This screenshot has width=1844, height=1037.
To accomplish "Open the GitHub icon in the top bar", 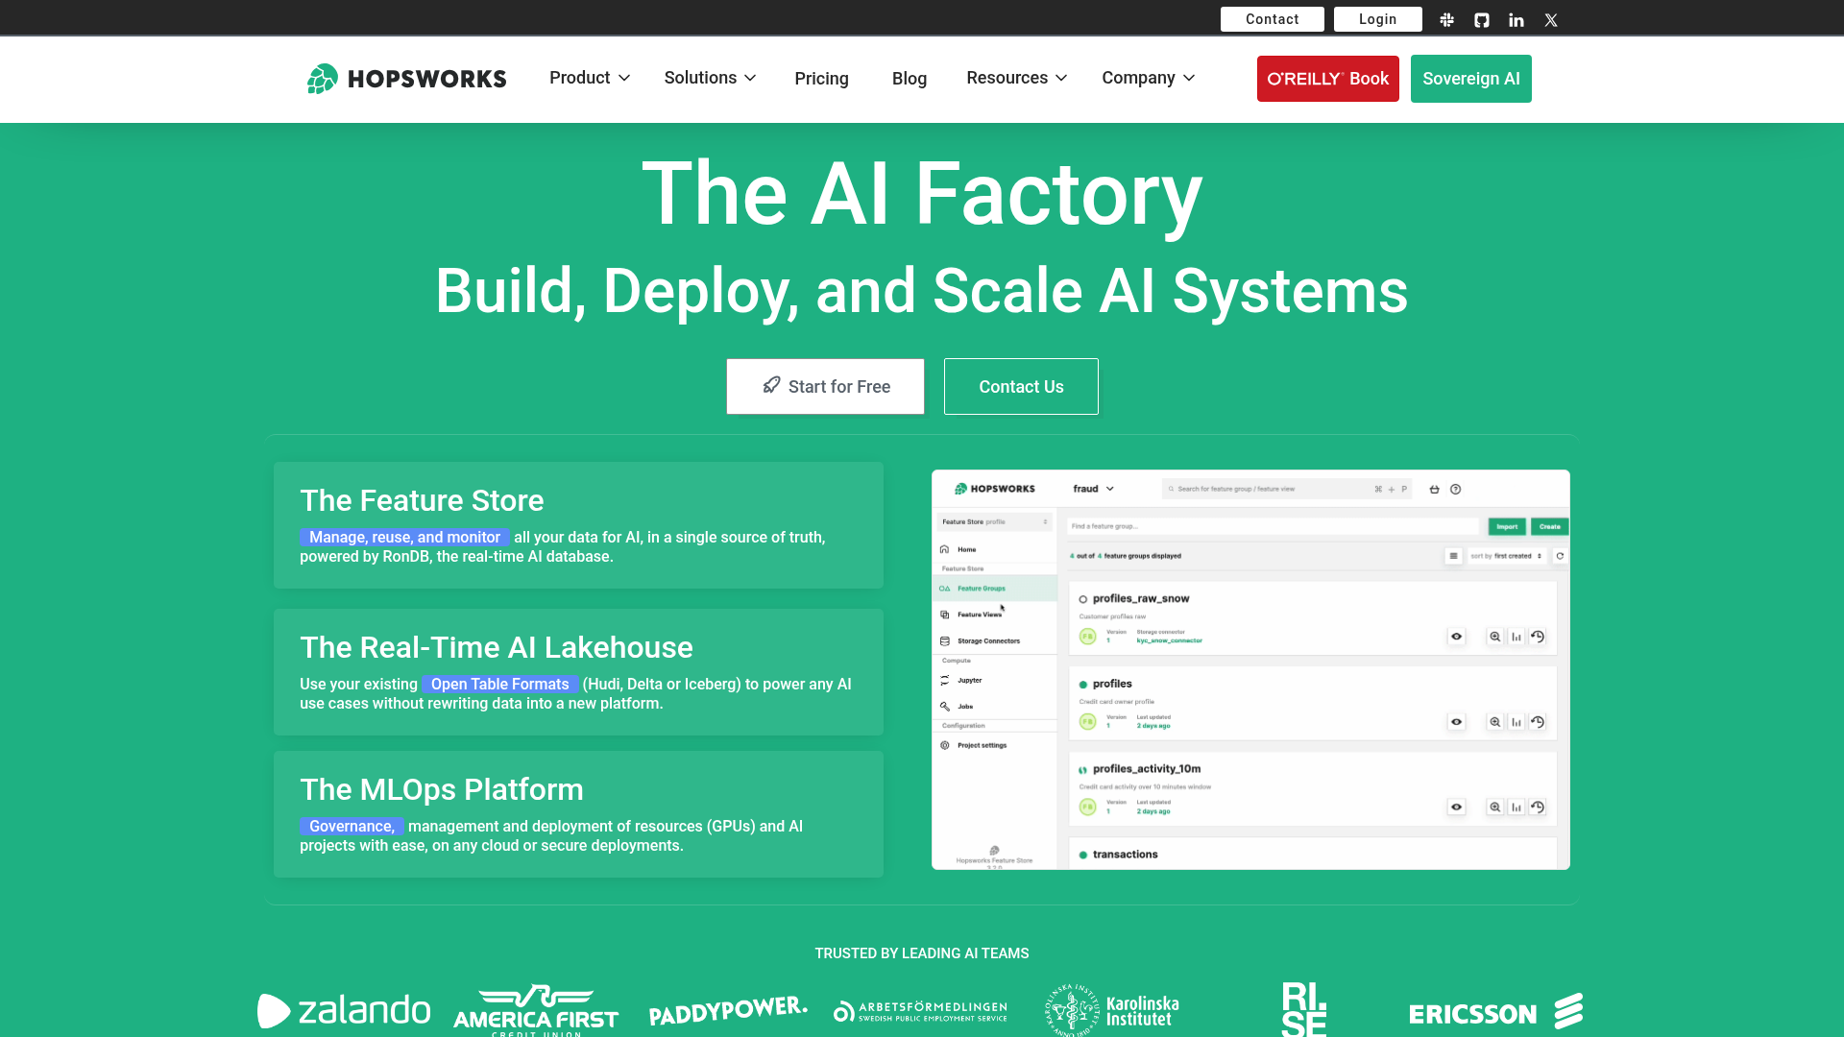I will point(1481,19).
